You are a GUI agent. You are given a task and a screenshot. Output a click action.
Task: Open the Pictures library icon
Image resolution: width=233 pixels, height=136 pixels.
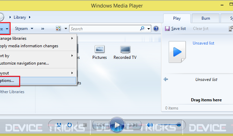tap(100, 49)
